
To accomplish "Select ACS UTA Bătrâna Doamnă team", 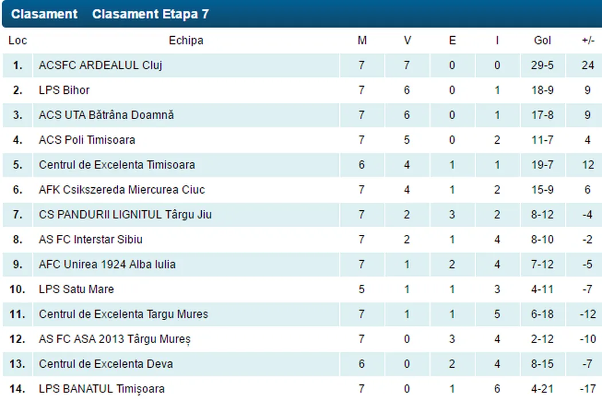I will tap(106, 115).
